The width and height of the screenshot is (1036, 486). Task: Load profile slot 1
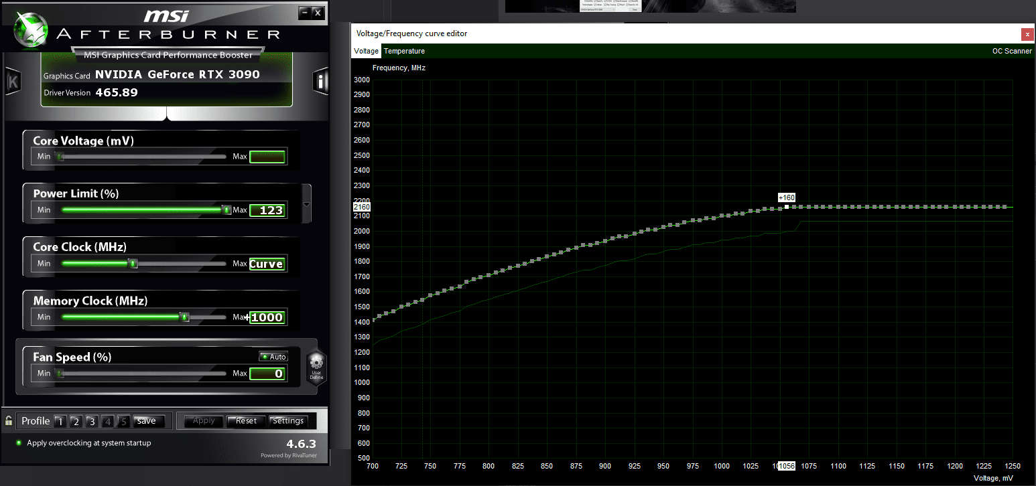pos(60,421)
